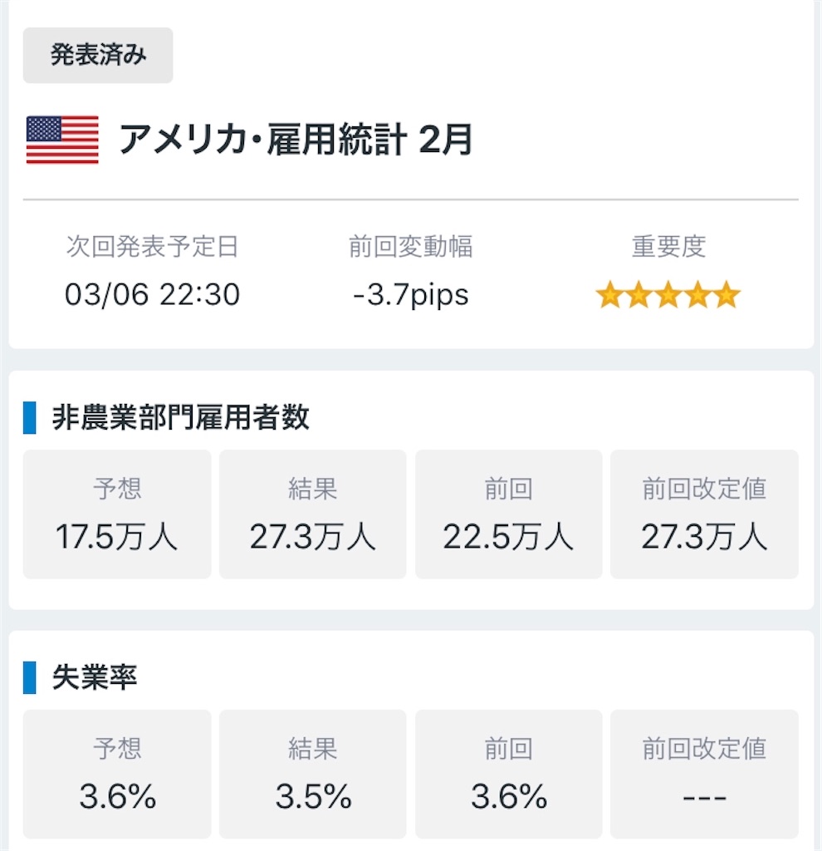The height and width of the screenshot is (851, 822).
Task: Tap the 17.5万人 forecast tile
Action: (x=117, y=514)
